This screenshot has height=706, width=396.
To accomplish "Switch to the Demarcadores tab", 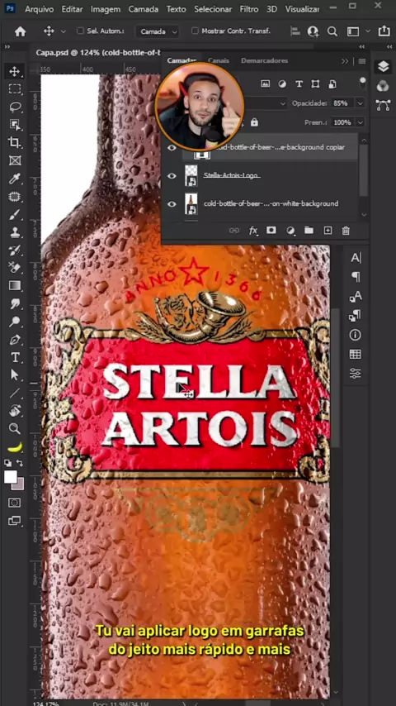I will point(264,60).
